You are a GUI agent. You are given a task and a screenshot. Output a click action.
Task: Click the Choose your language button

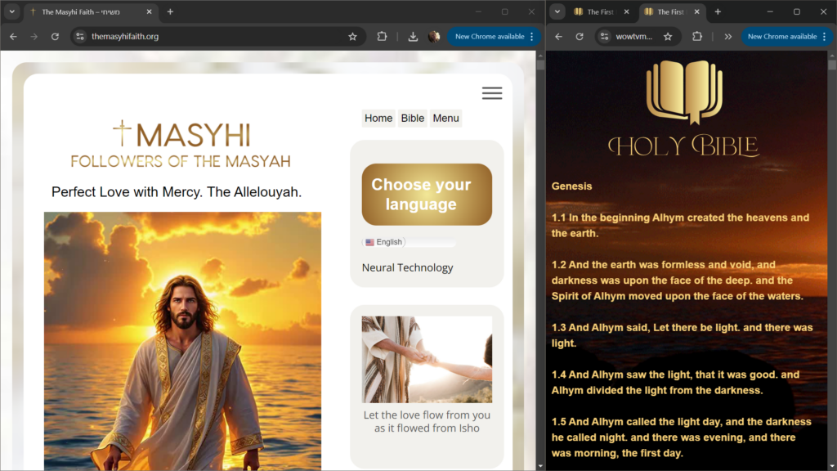(x=427, y=195)
